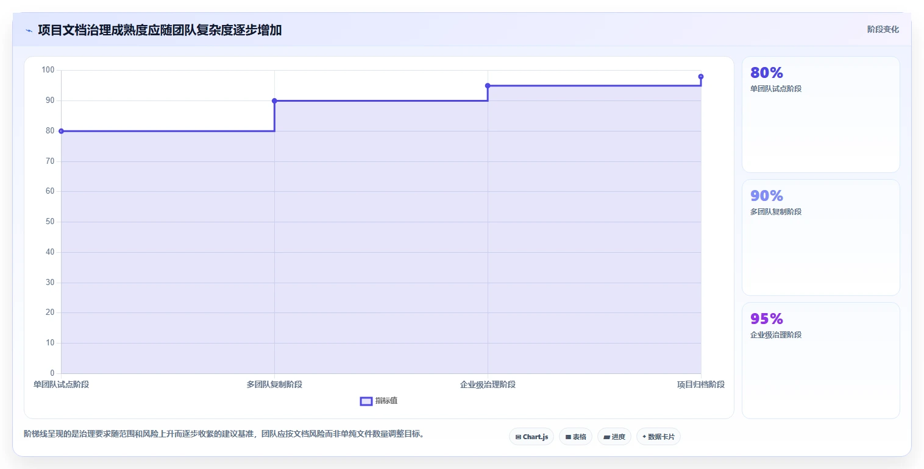Click the lightning icon beside the title

29,30
